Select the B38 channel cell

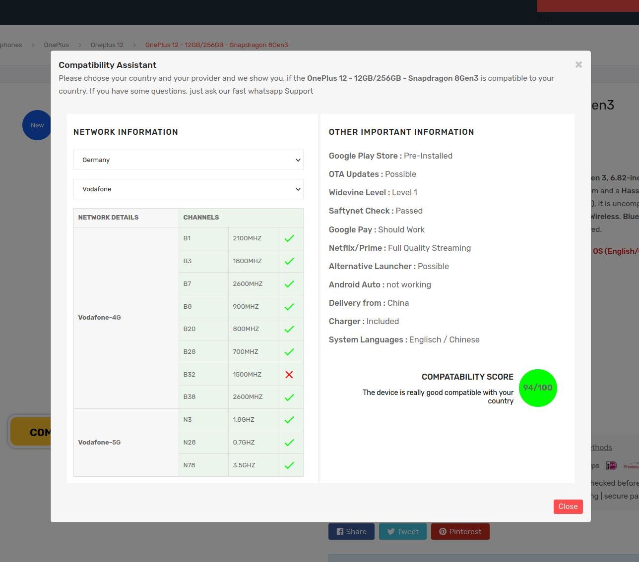click(203, 397)
